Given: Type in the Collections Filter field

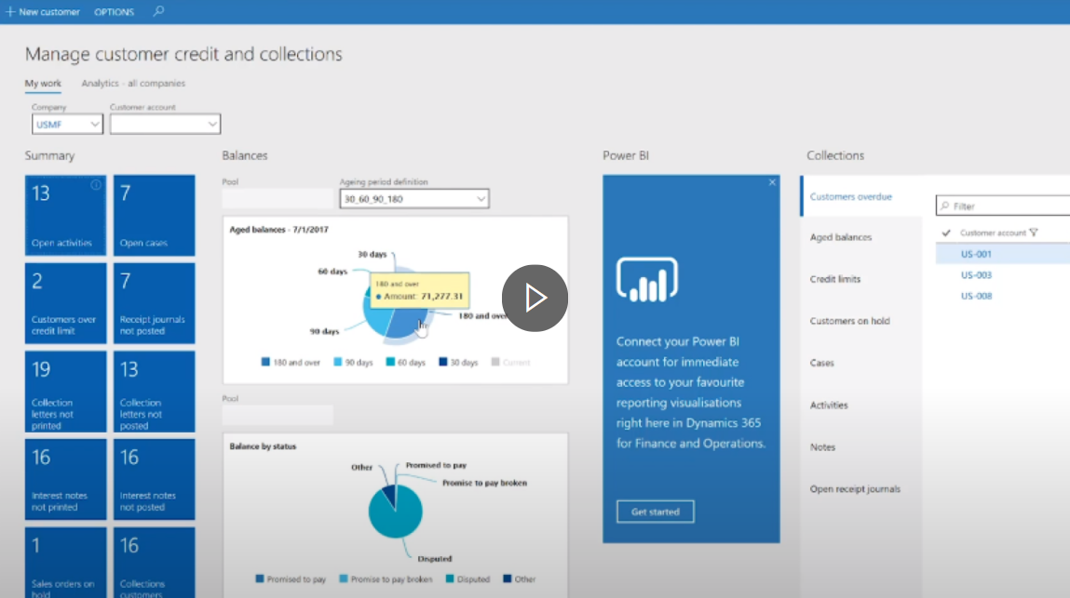Looking at the screenshot, I should [x=1003, y=206].
